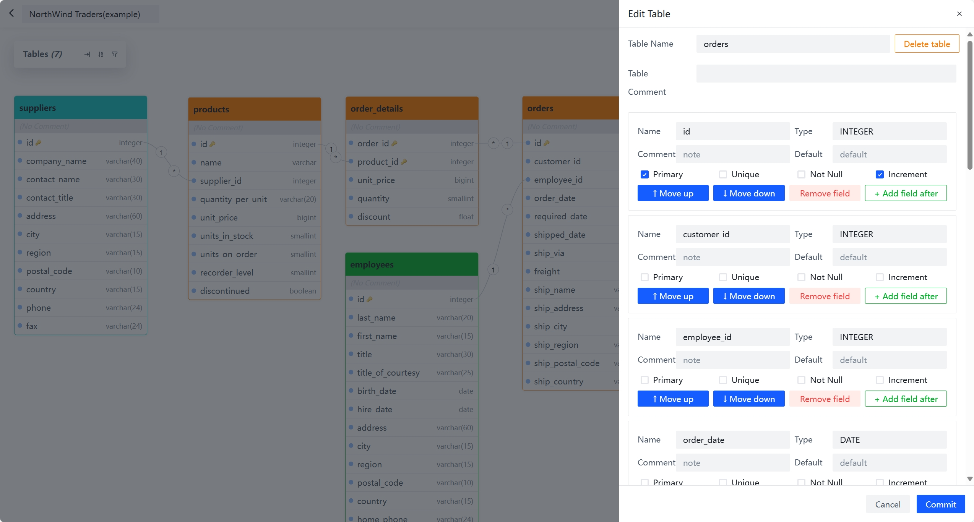Enable Not Null for customer_id field

click(x=802, y=277)
